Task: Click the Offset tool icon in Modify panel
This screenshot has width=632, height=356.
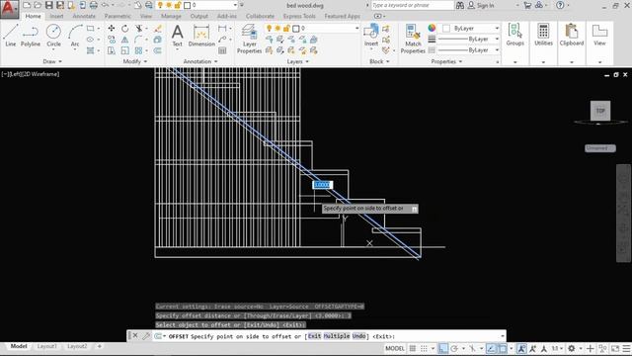Action: point(158,50)
